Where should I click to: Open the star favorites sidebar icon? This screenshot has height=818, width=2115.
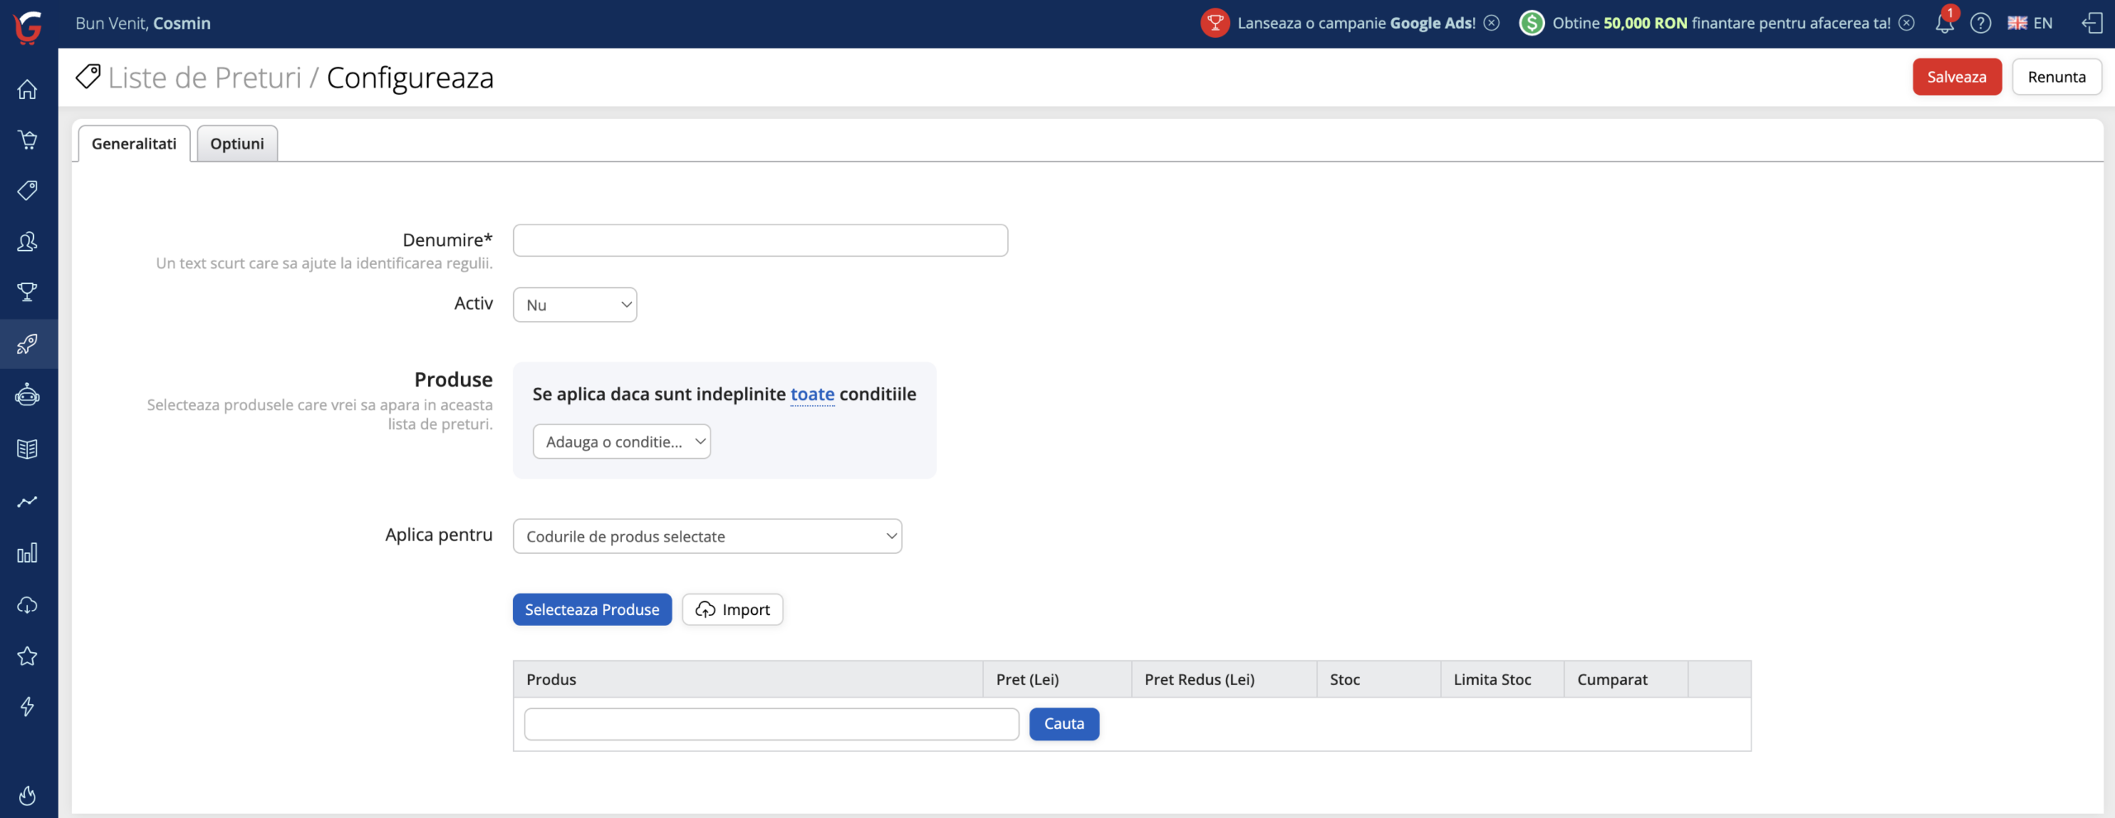pos(27,656)
